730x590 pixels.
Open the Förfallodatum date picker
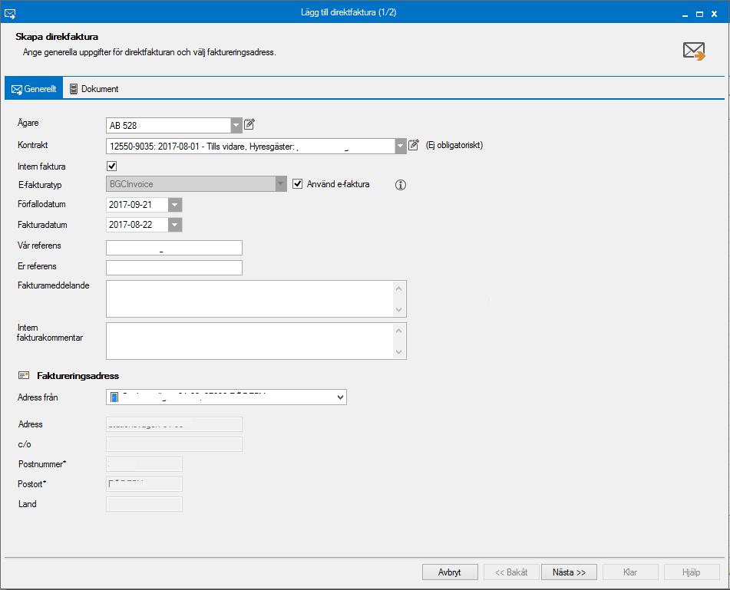tap(175, 205)
